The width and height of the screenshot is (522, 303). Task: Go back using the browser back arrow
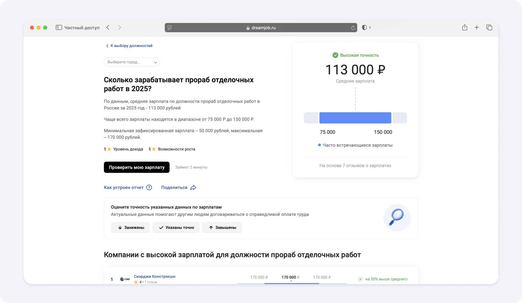coord(108,28)
